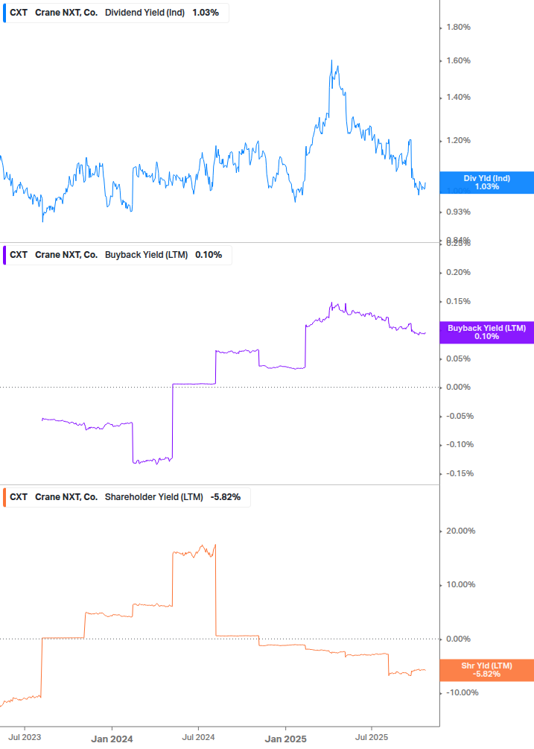Select the blue color bar in Dividend Yield legend

coord(4,13)
